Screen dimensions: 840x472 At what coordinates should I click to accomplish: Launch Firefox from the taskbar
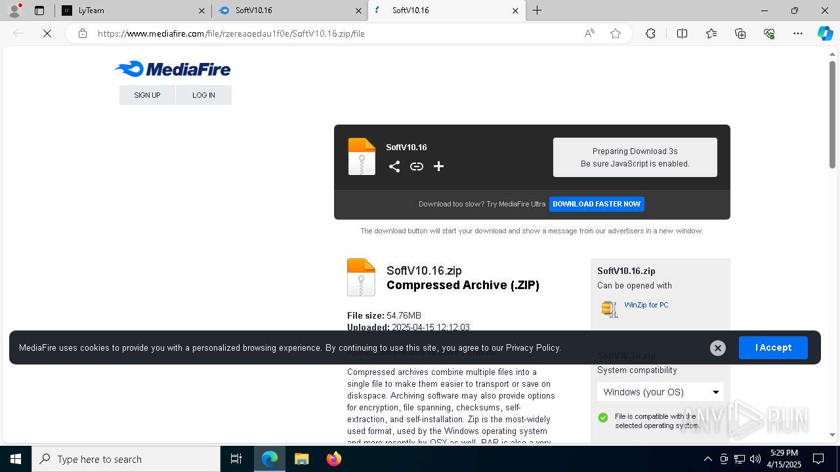334,459
